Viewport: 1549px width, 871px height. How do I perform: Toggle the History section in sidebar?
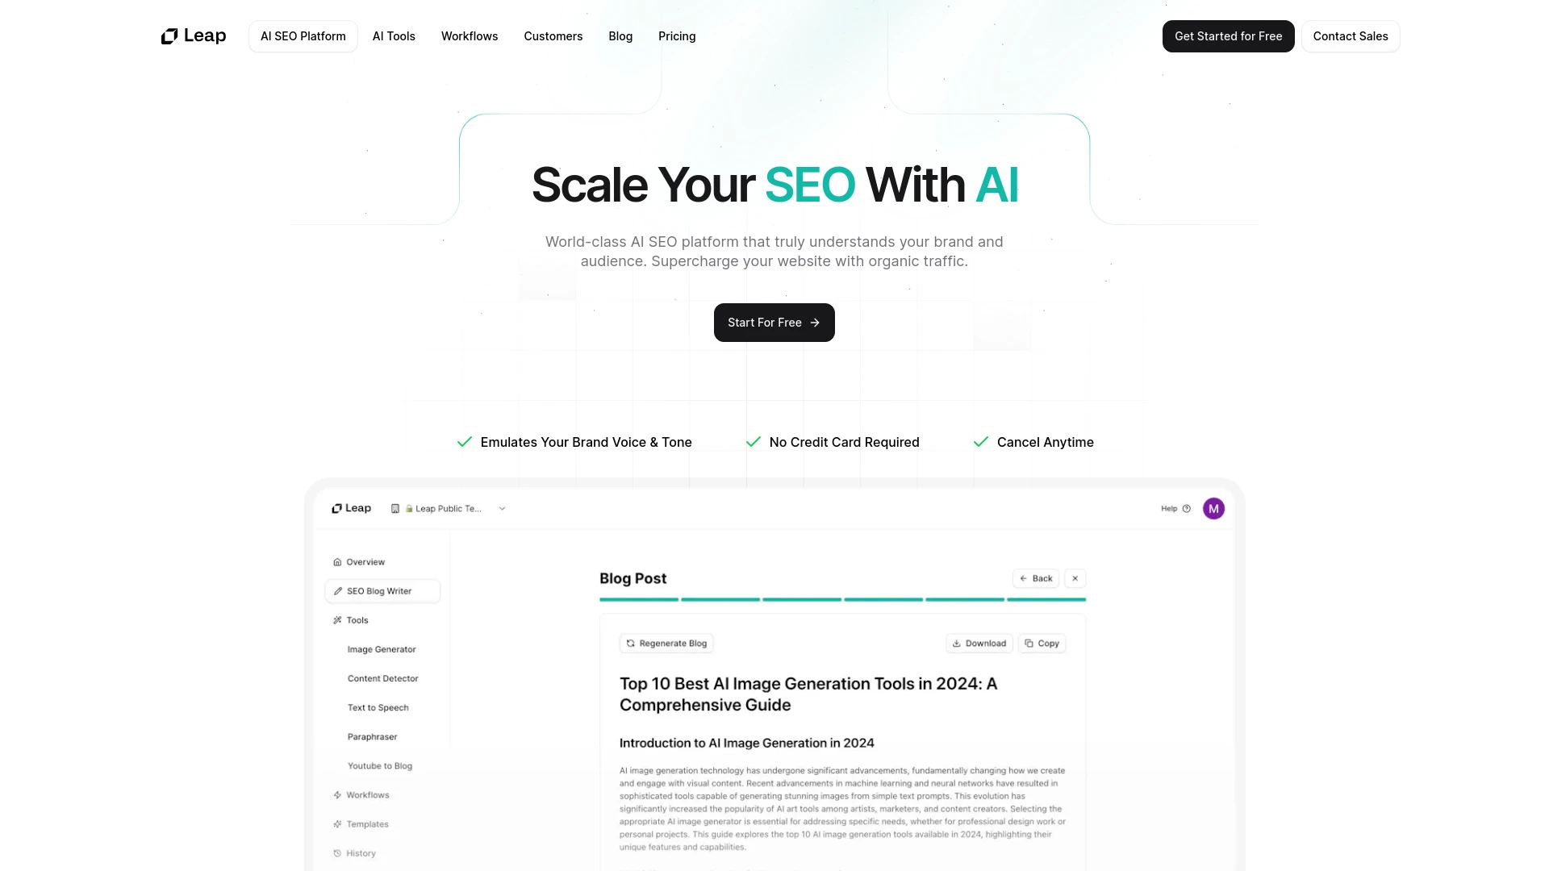pyautogui.click(x=360, y=853)
